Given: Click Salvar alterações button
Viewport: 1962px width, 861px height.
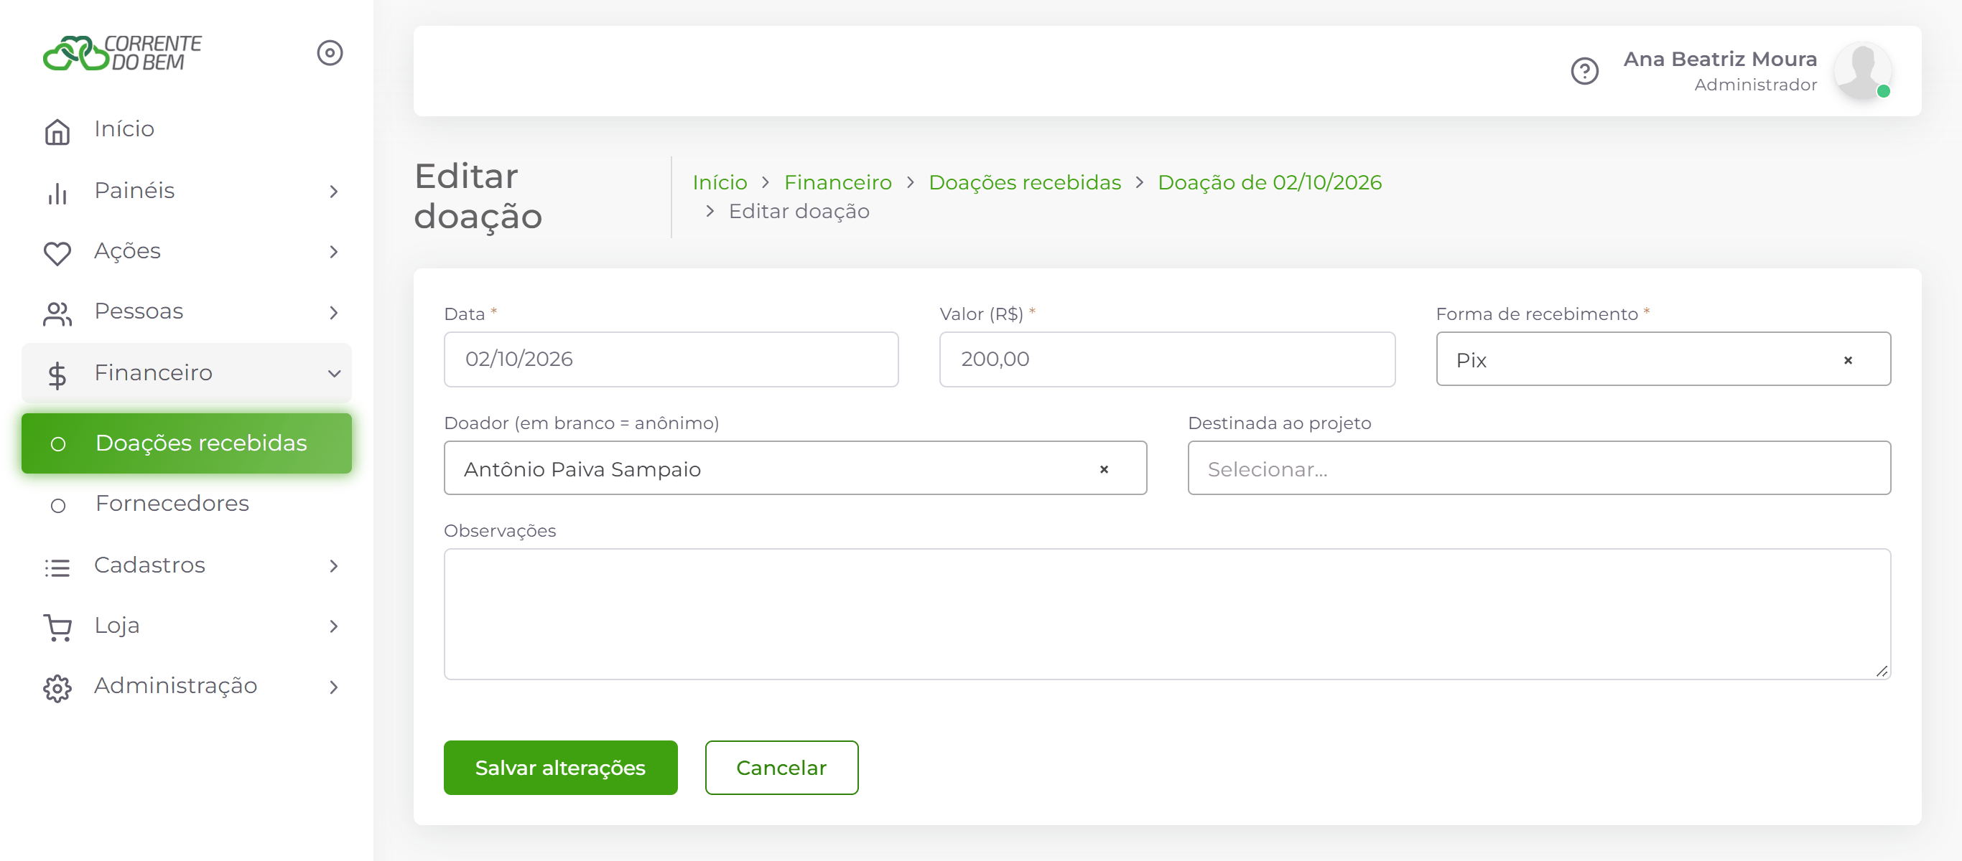Looking at the screenshot, I should [561, 767].
